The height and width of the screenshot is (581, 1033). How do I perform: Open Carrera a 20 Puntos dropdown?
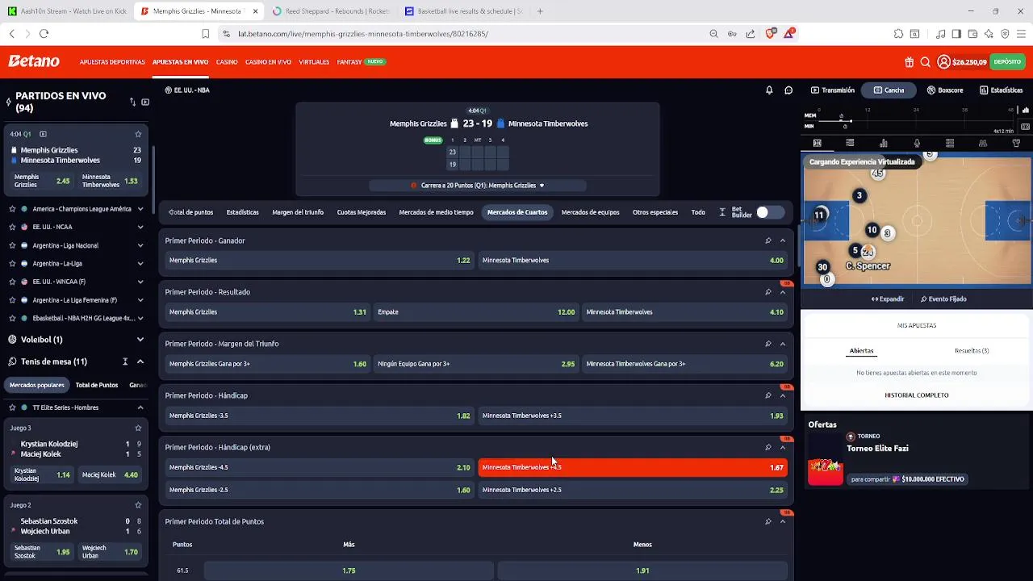tap(478, 186)
